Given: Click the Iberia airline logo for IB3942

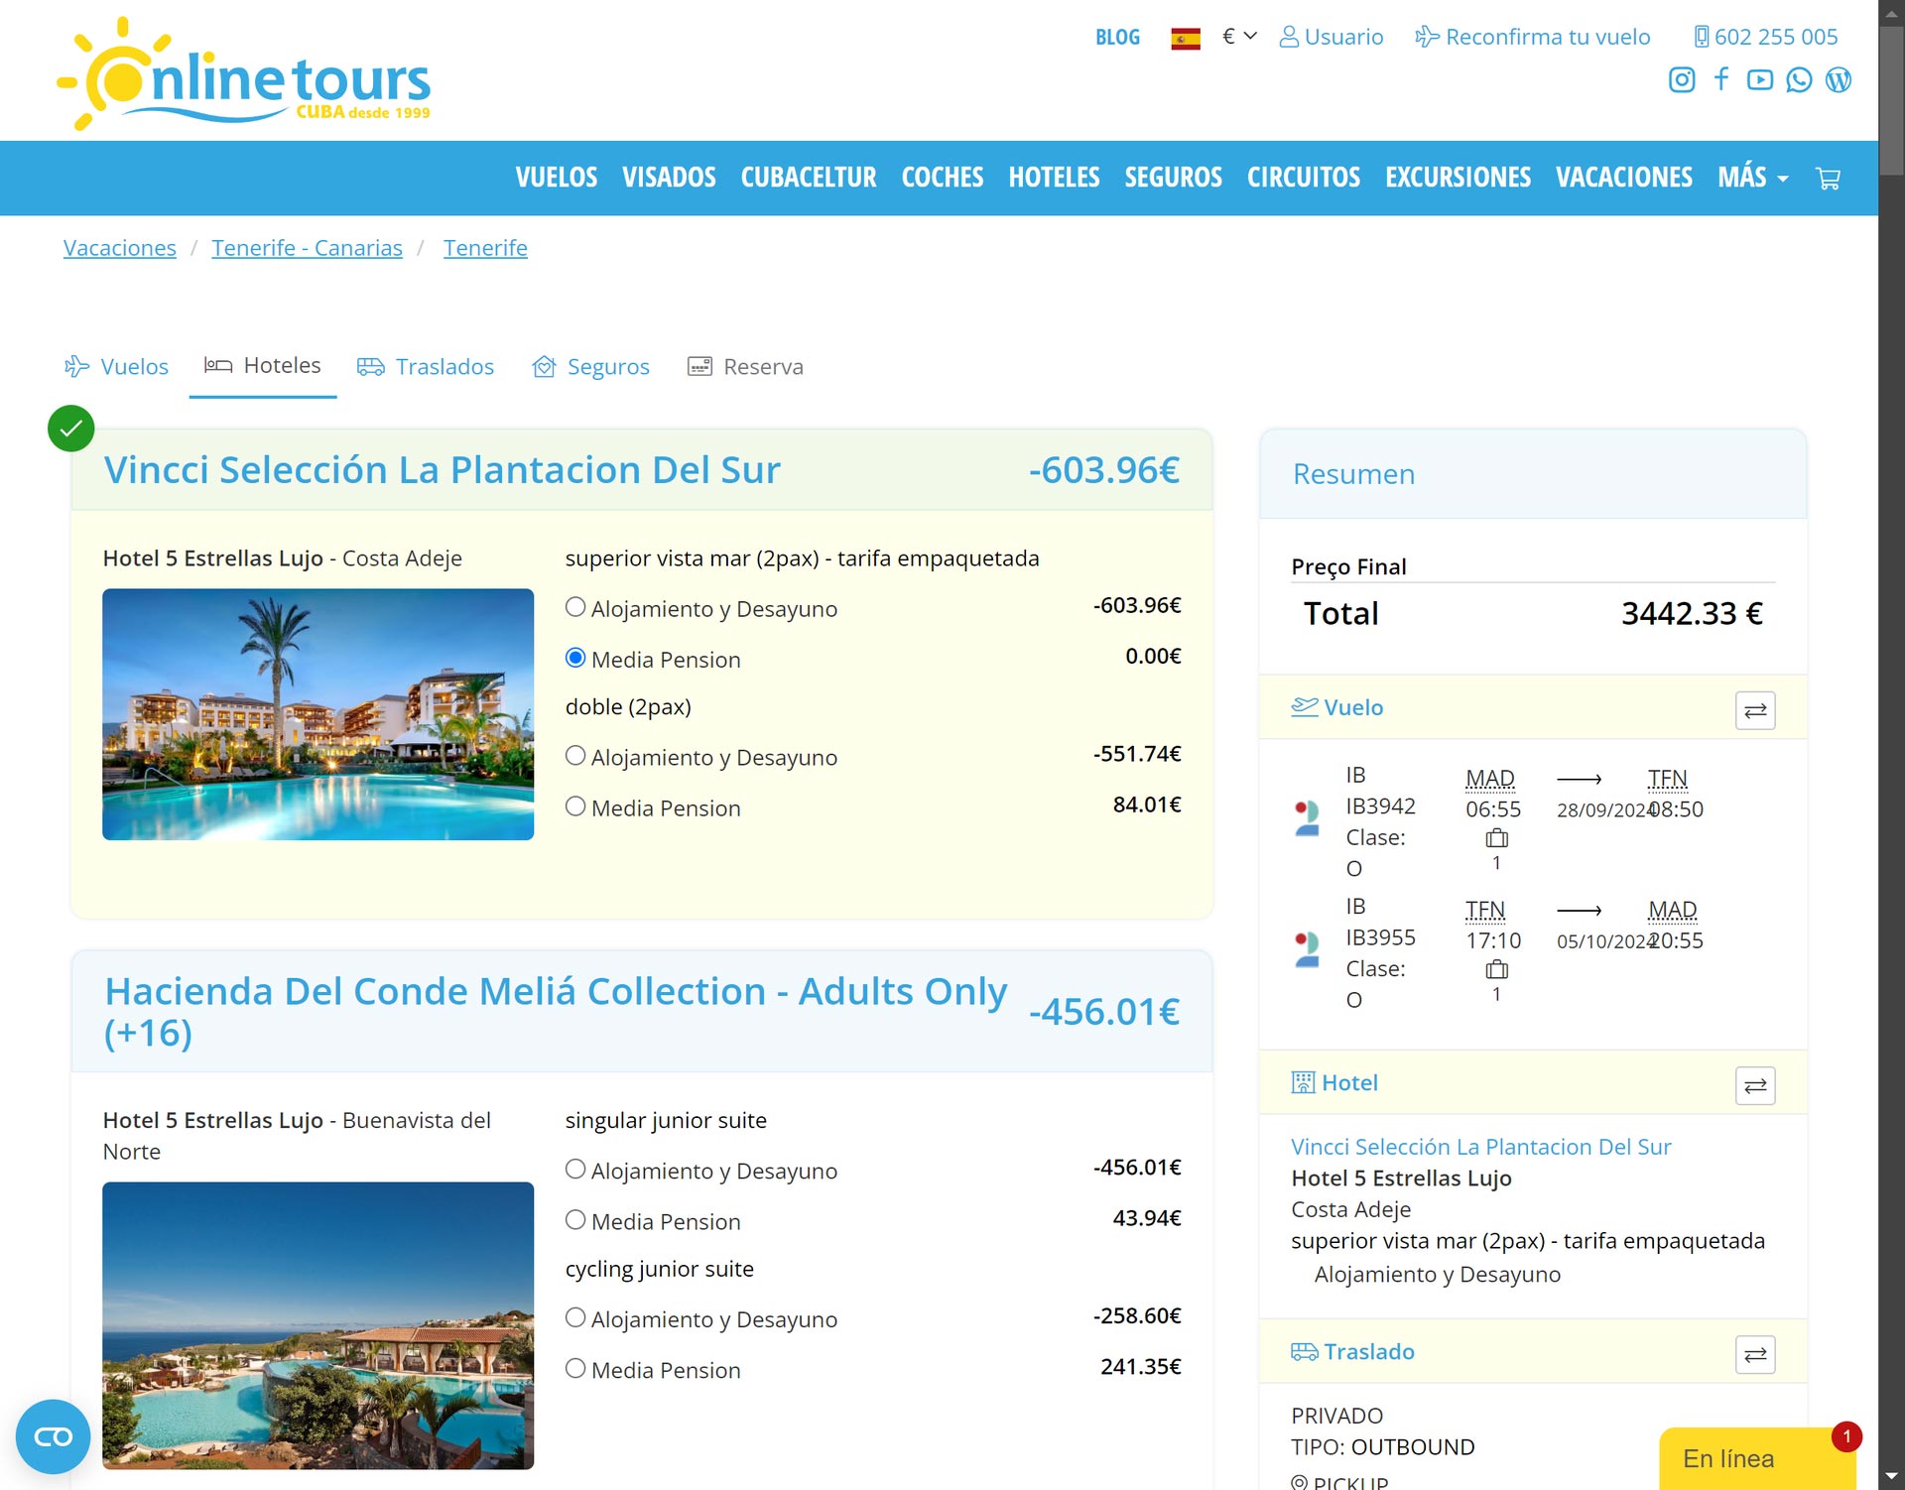Looking at the screenshot, I should tap(1307, 818).
